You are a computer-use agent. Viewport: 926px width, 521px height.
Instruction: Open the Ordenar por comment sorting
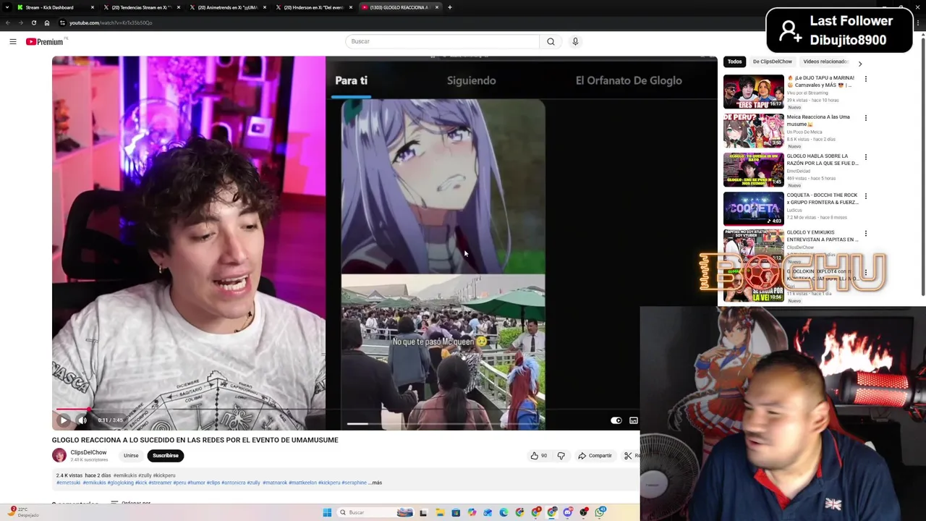coord(130,503)
